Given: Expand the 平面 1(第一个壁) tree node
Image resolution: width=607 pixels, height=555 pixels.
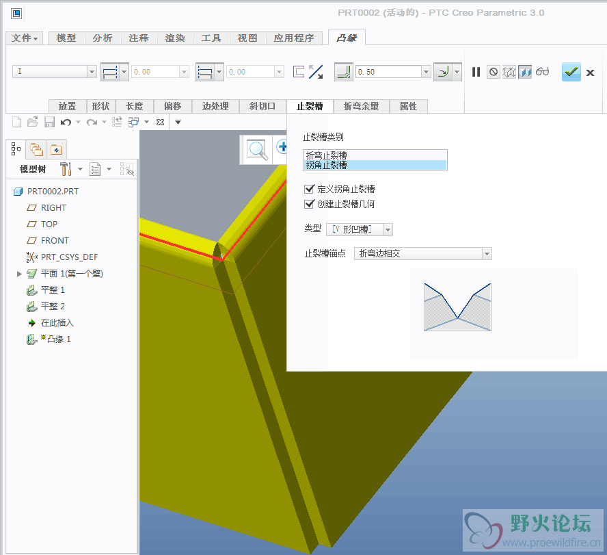Looking at the screenshot, I should pyautogui.click(x=19, y=274).
